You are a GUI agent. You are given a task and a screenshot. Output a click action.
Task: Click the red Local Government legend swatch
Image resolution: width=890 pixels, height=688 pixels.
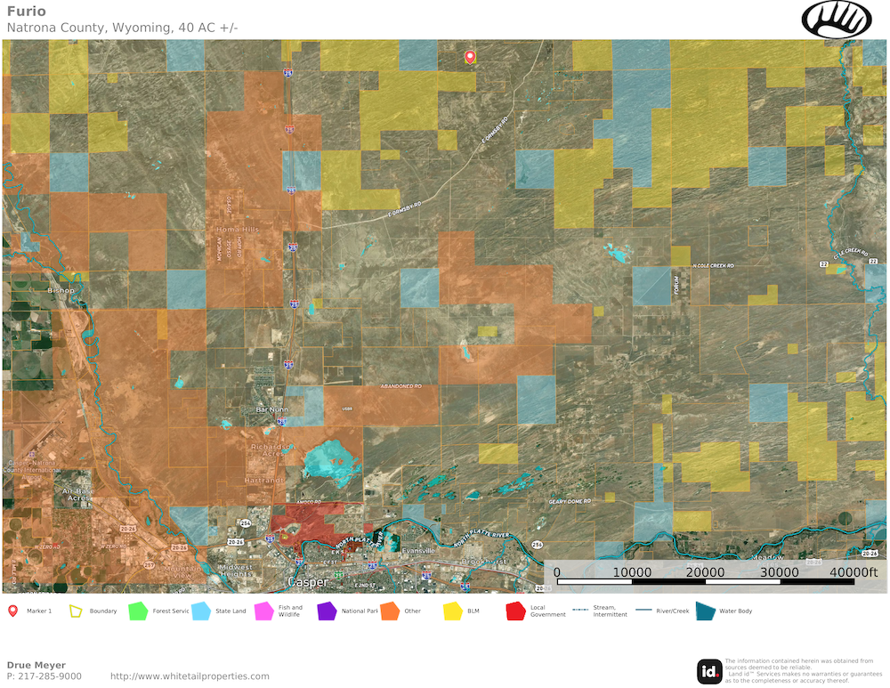[x=515, y=611]
